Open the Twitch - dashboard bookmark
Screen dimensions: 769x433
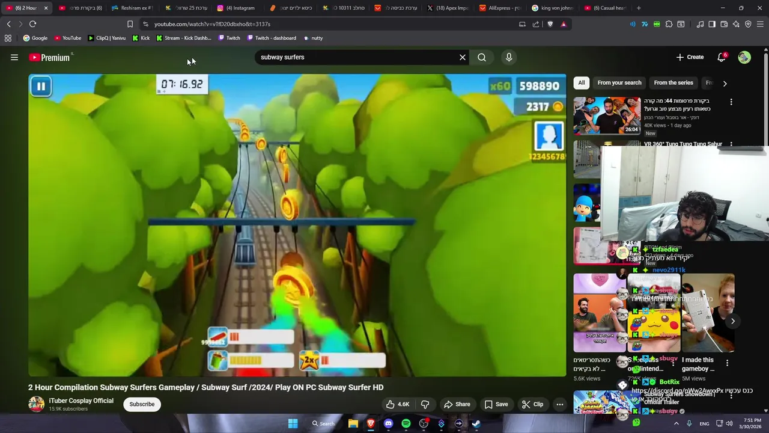272,38
